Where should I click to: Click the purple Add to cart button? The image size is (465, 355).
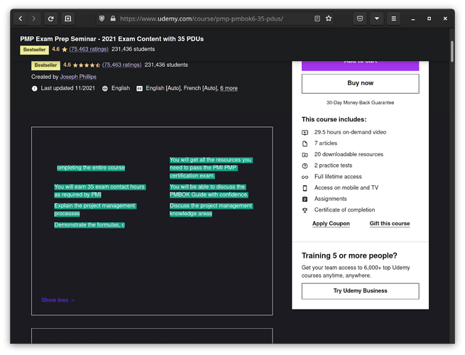tap(361, 65)
